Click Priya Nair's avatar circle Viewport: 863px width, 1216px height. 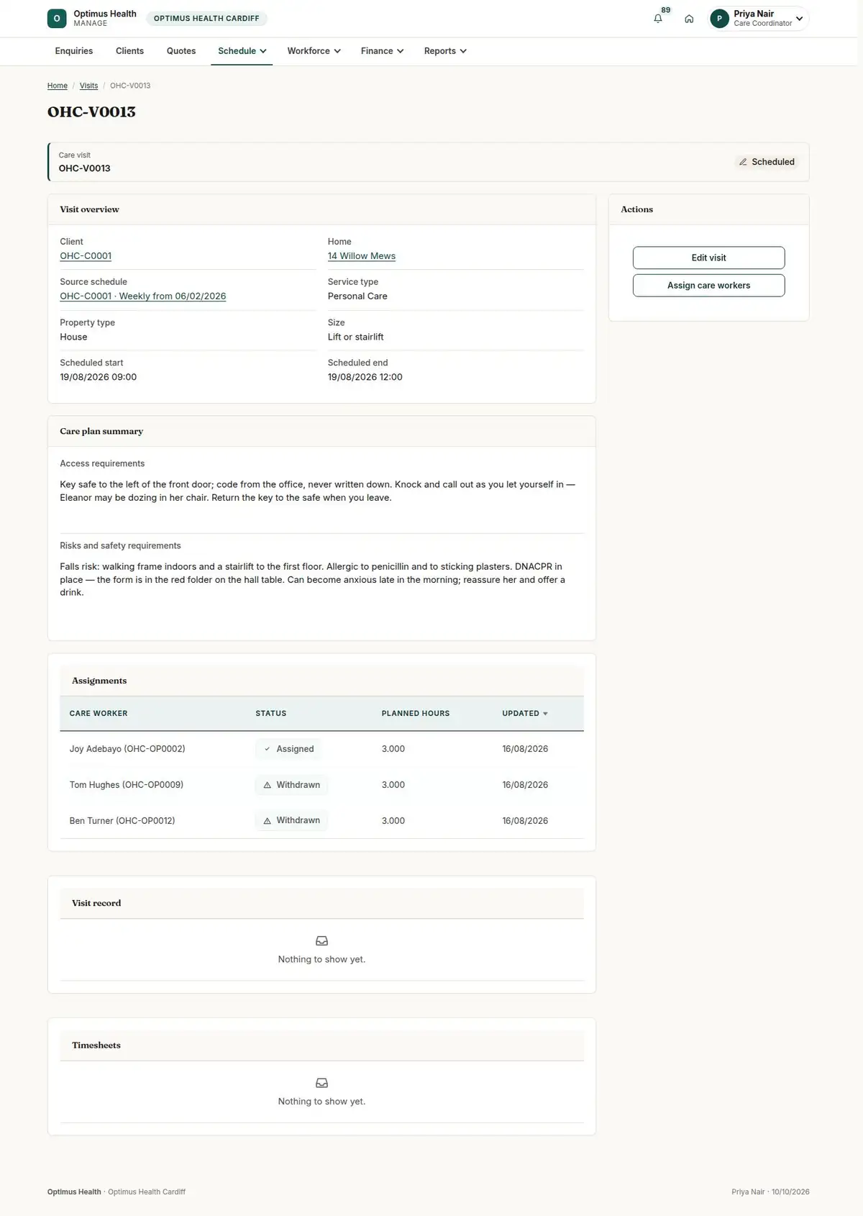pos(719,19)
